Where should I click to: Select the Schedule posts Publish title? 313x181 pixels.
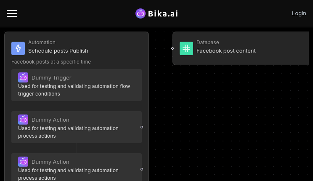(x=58, y=51)
